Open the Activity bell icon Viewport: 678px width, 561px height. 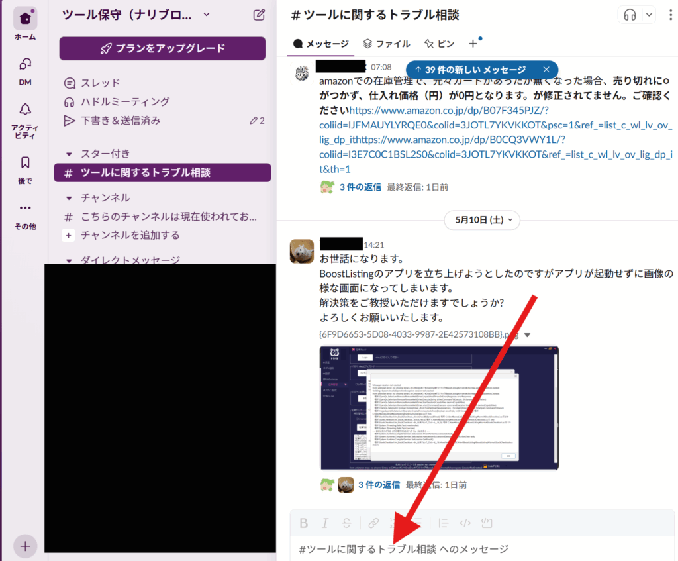tap(25, 109)
